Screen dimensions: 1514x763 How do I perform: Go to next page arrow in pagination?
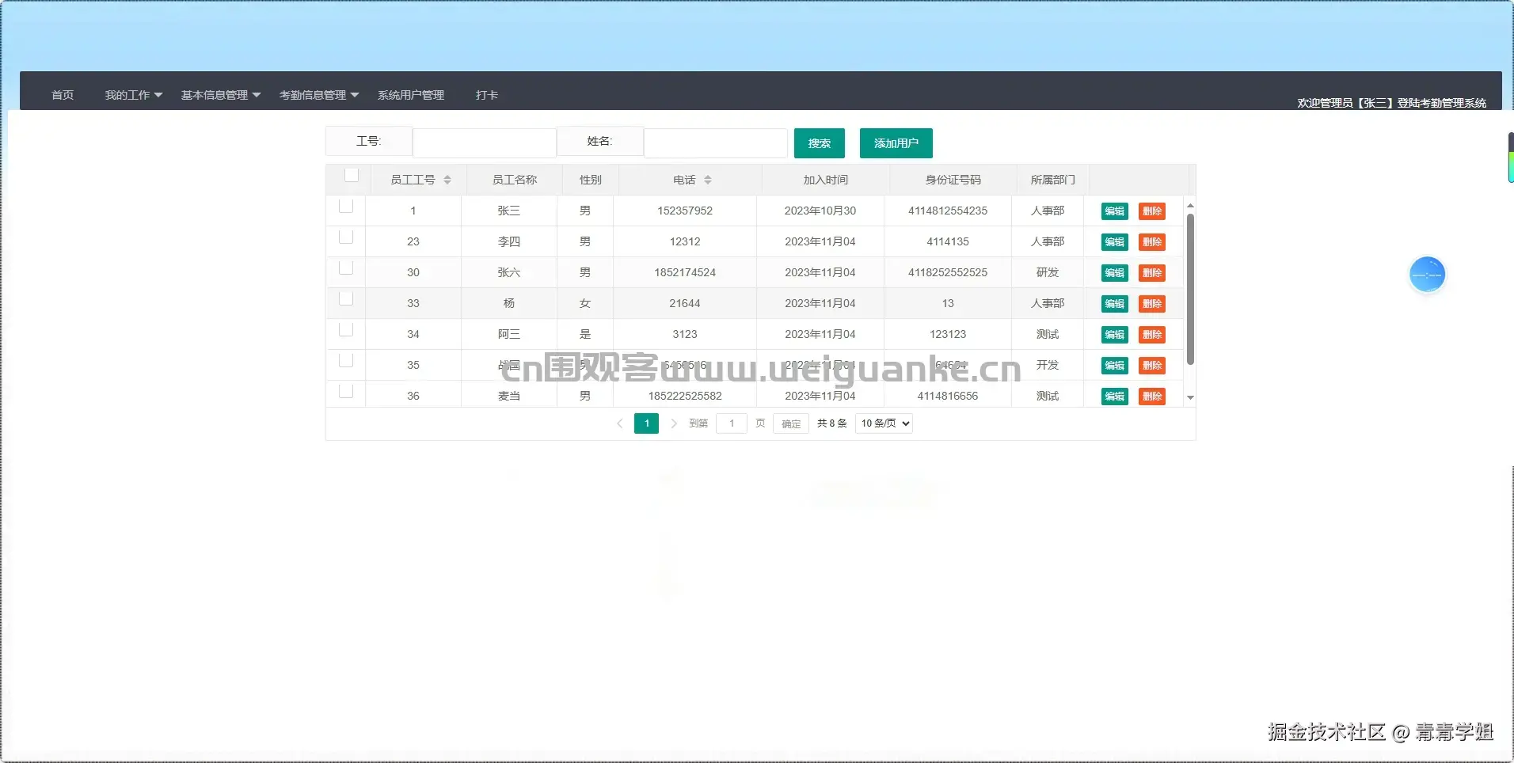tap(674, 423)
